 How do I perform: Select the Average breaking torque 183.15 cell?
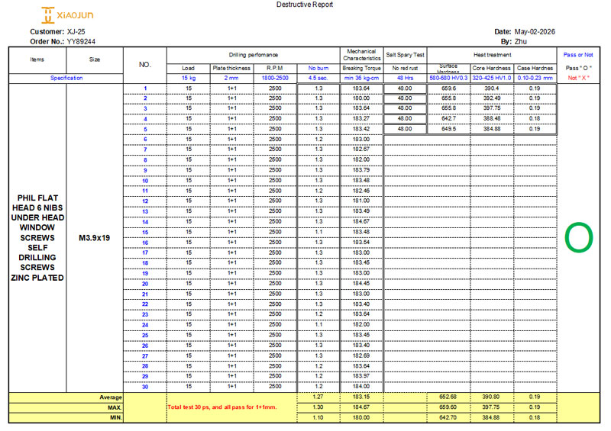361,397
